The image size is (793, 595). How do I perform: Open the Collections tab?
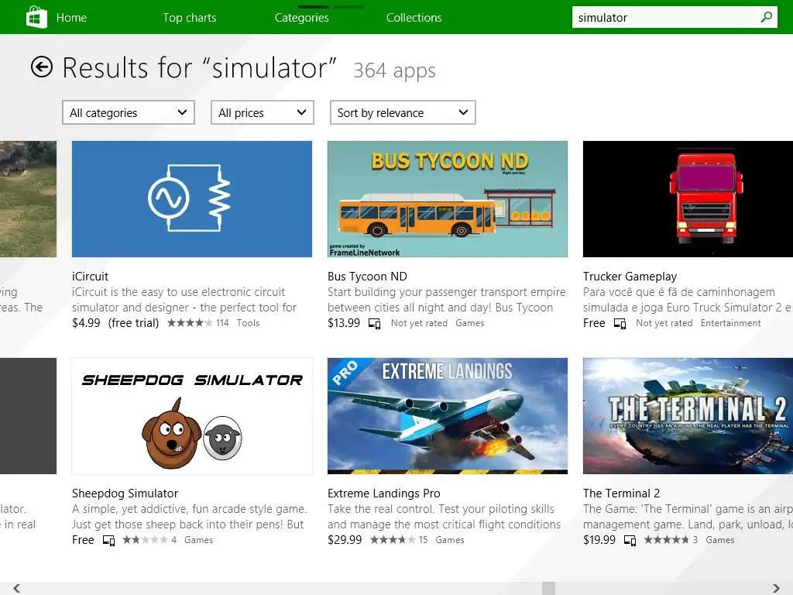click(414, 17)
